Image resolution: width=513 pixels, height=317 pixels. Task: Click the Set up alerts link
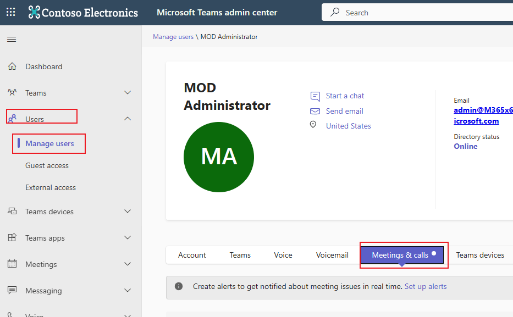425,286
